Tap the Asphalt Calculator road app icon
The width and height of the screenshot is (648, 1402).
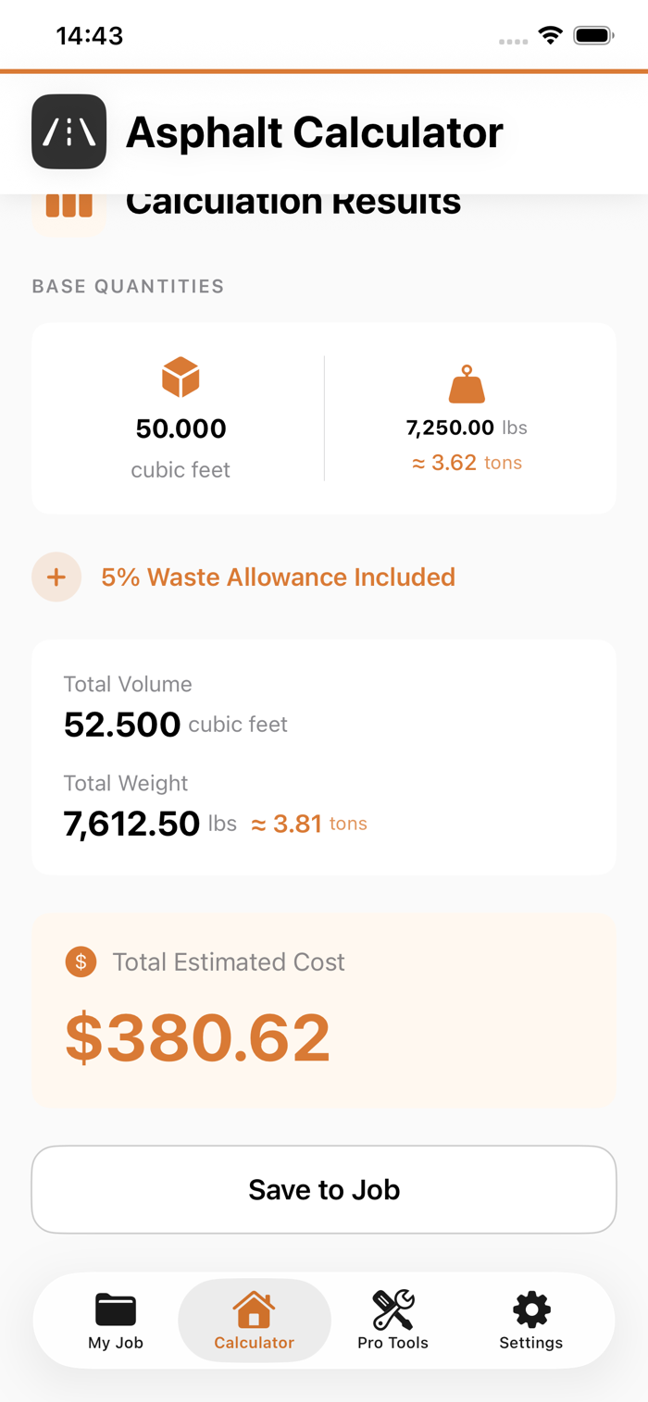click(69, 131)
